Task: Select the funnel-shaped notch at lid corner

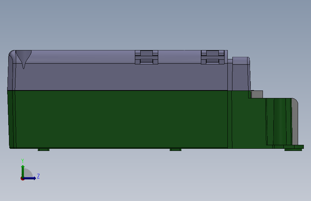Action: coord(23,59)
